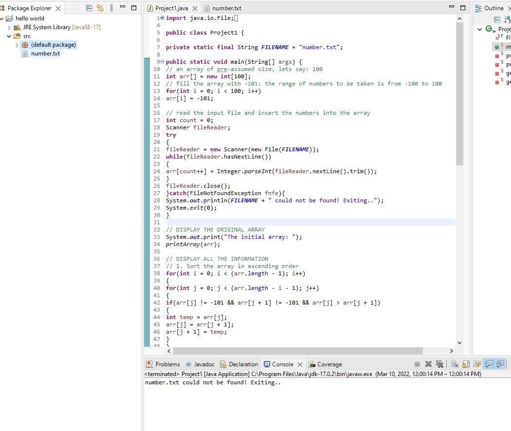511x431 pixels.
Task: Expand the JRE System Library node
Action: (9, 27)
